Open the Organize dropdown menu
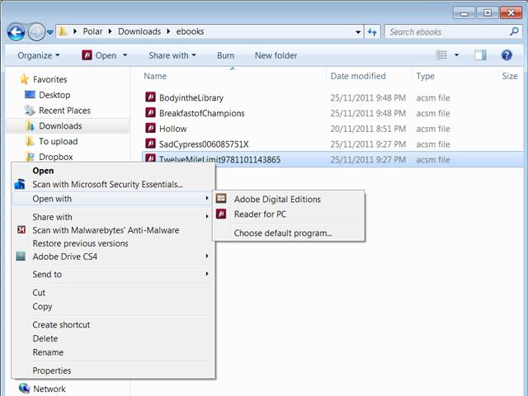This screenshot has height=396, width=528. 39,55
